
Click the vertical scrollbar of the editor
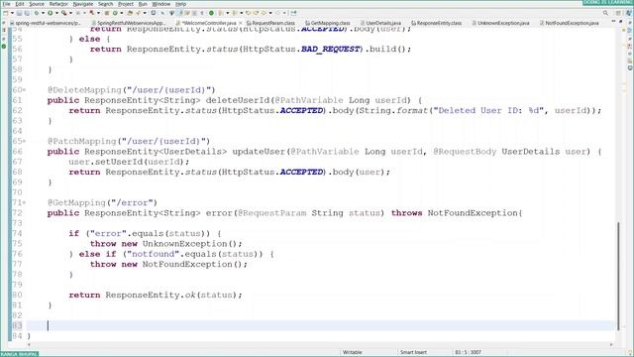point(618,276)
